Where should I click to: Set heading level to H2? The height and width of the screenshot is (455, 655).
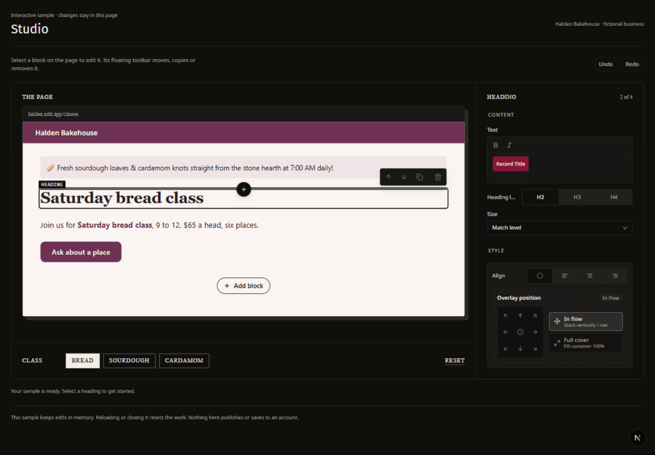point(540,197)
